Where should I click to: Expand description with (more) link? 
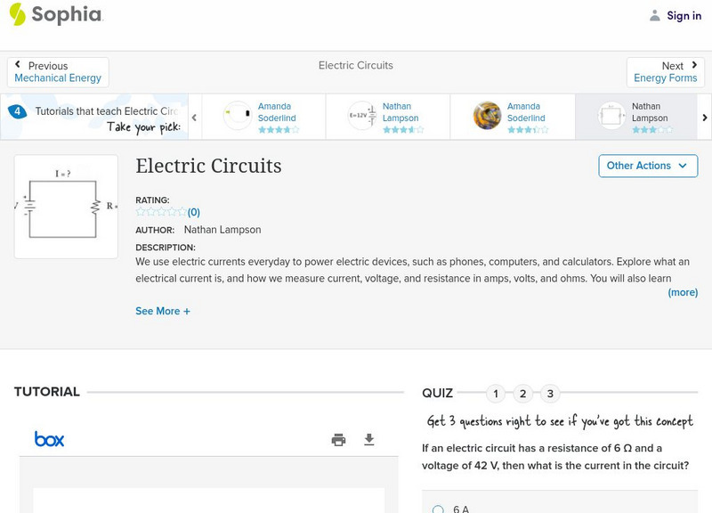click(x=683, y=292)
